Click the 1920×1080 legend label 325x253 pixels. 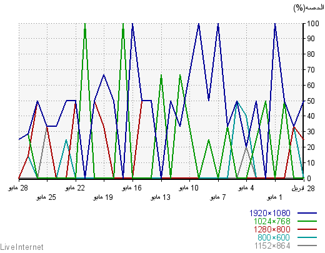(x=269, y=213)
